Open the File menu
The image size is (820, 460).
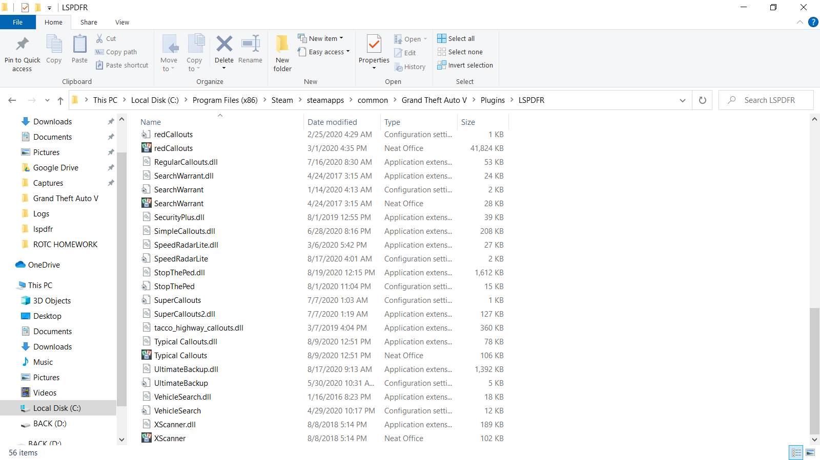click(x=17, y=23)
